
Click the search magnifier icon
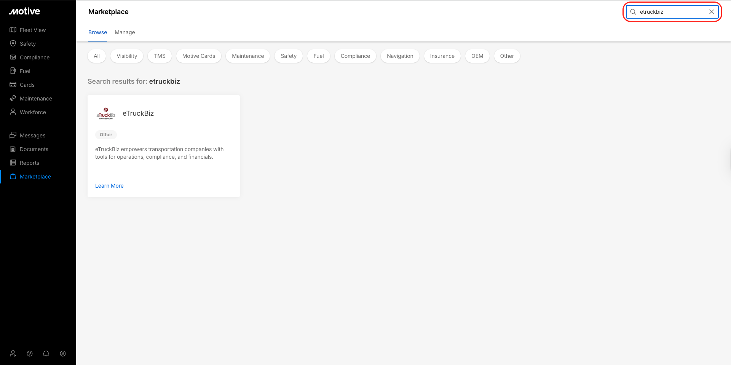633,12
